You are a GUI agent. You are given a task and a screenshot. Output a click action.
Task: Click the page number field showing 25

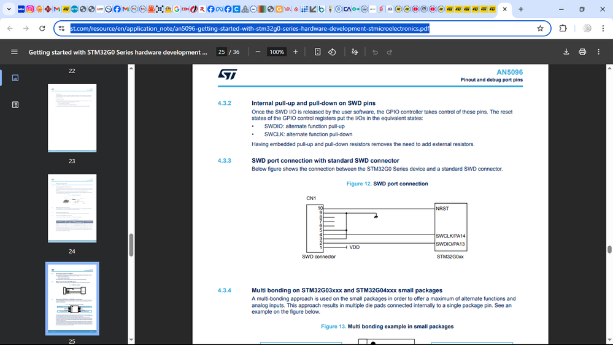tap(222, 52)
